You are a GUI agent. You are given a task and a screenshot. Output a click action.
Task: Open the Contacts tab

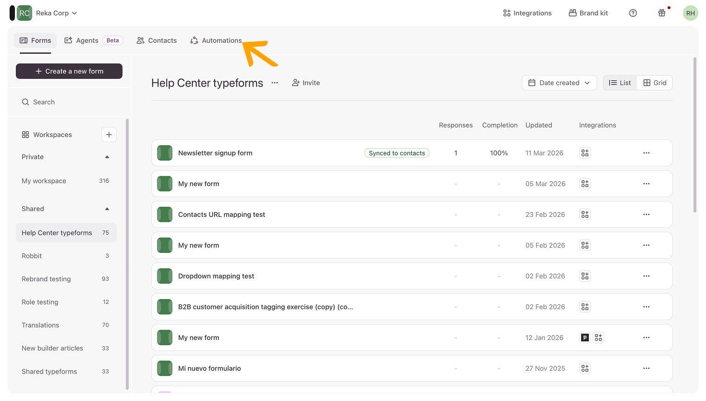click(157, 40)
